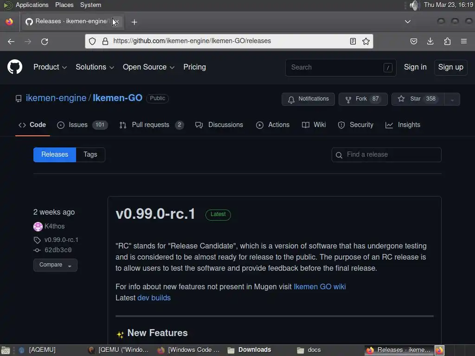Expand the Open Source menu

(x=148, y=67)
